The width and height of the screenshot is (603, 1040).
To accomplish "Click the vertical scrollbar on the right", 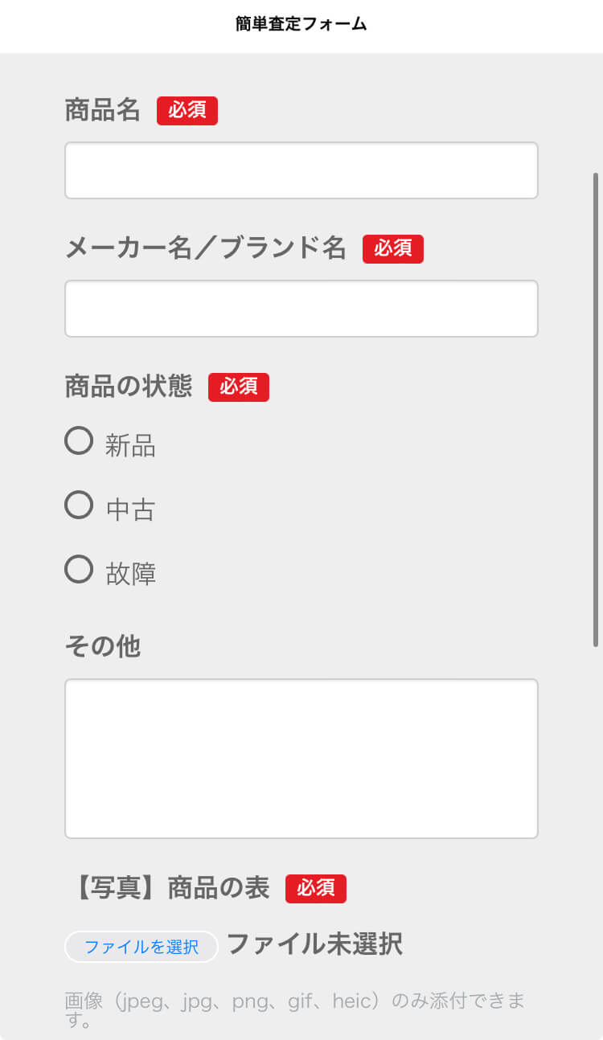I will [596, 408].
